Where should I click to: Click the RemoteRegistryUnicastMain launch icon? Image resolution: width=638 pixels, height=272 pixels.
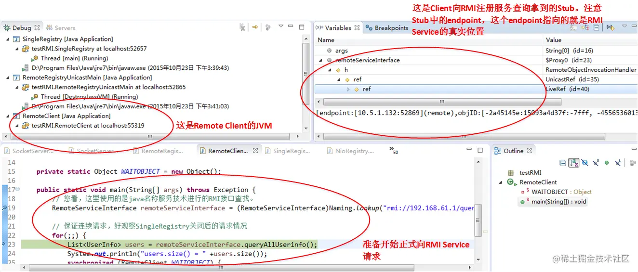16,78
